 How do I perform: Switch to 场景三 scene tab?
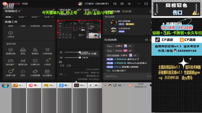pyautogui.click(x=35, y=17)
